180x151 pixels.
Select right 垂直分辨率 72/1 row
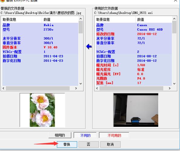point(134,43)
